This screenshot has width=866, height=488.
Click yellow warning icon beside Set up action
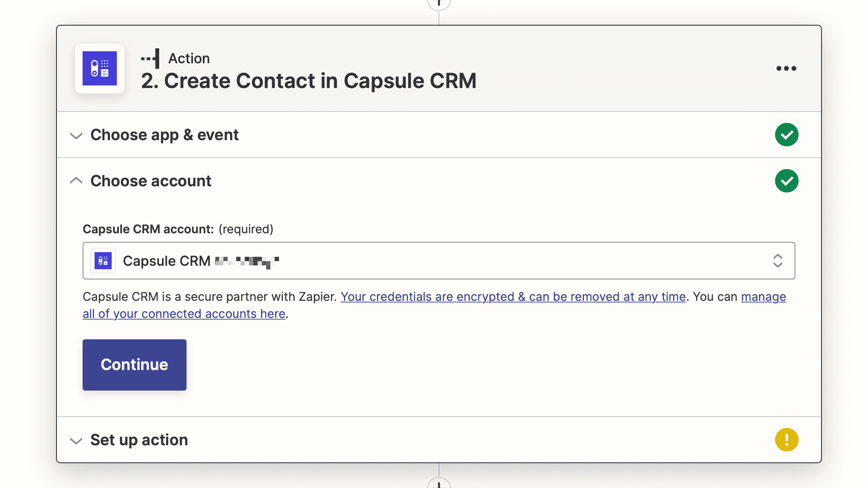[x=786, y=440]
